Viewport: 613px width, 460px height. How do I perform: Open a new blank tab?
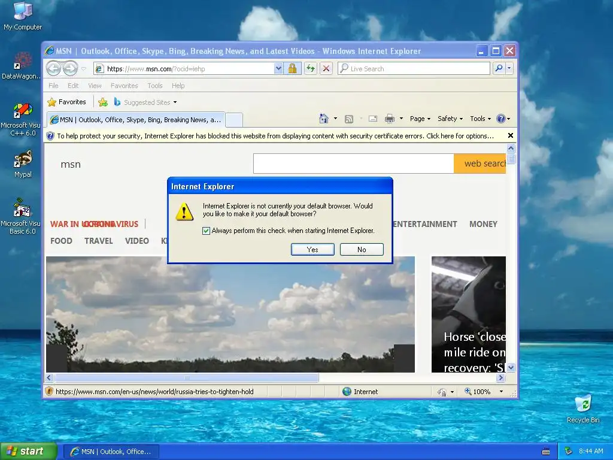pos(234,120)
